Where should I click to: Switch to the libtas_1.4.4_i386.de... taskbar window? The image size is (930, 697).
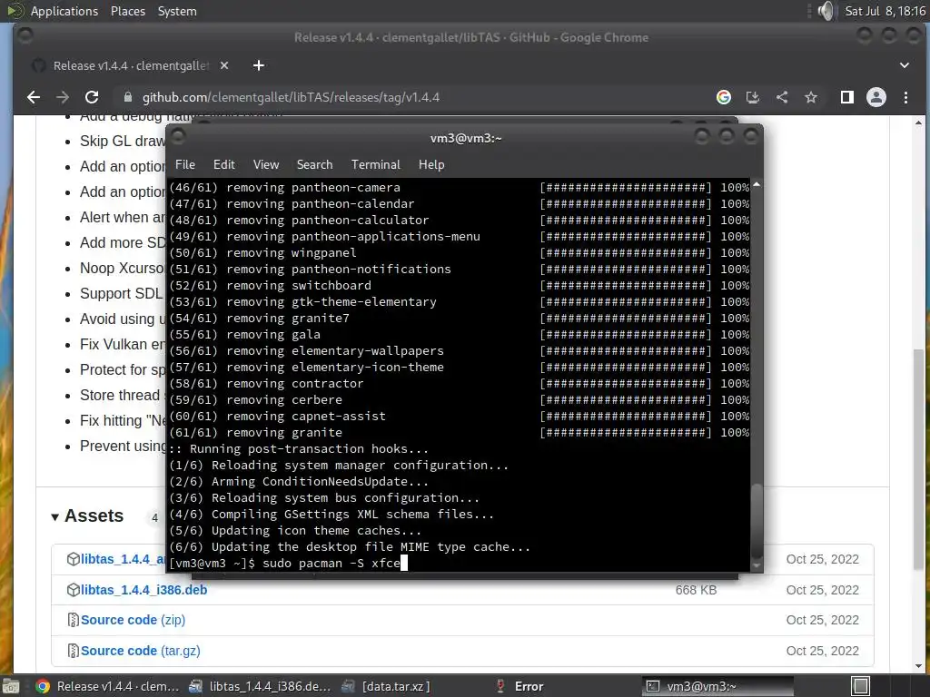point(260,686)
